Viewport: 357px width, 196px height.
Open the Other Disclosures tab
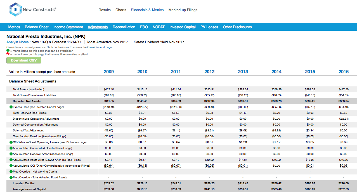tap(237, 27)
